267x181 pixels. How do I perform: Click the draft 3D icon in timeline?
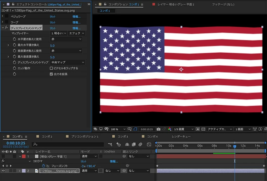(x=119, y=145)
